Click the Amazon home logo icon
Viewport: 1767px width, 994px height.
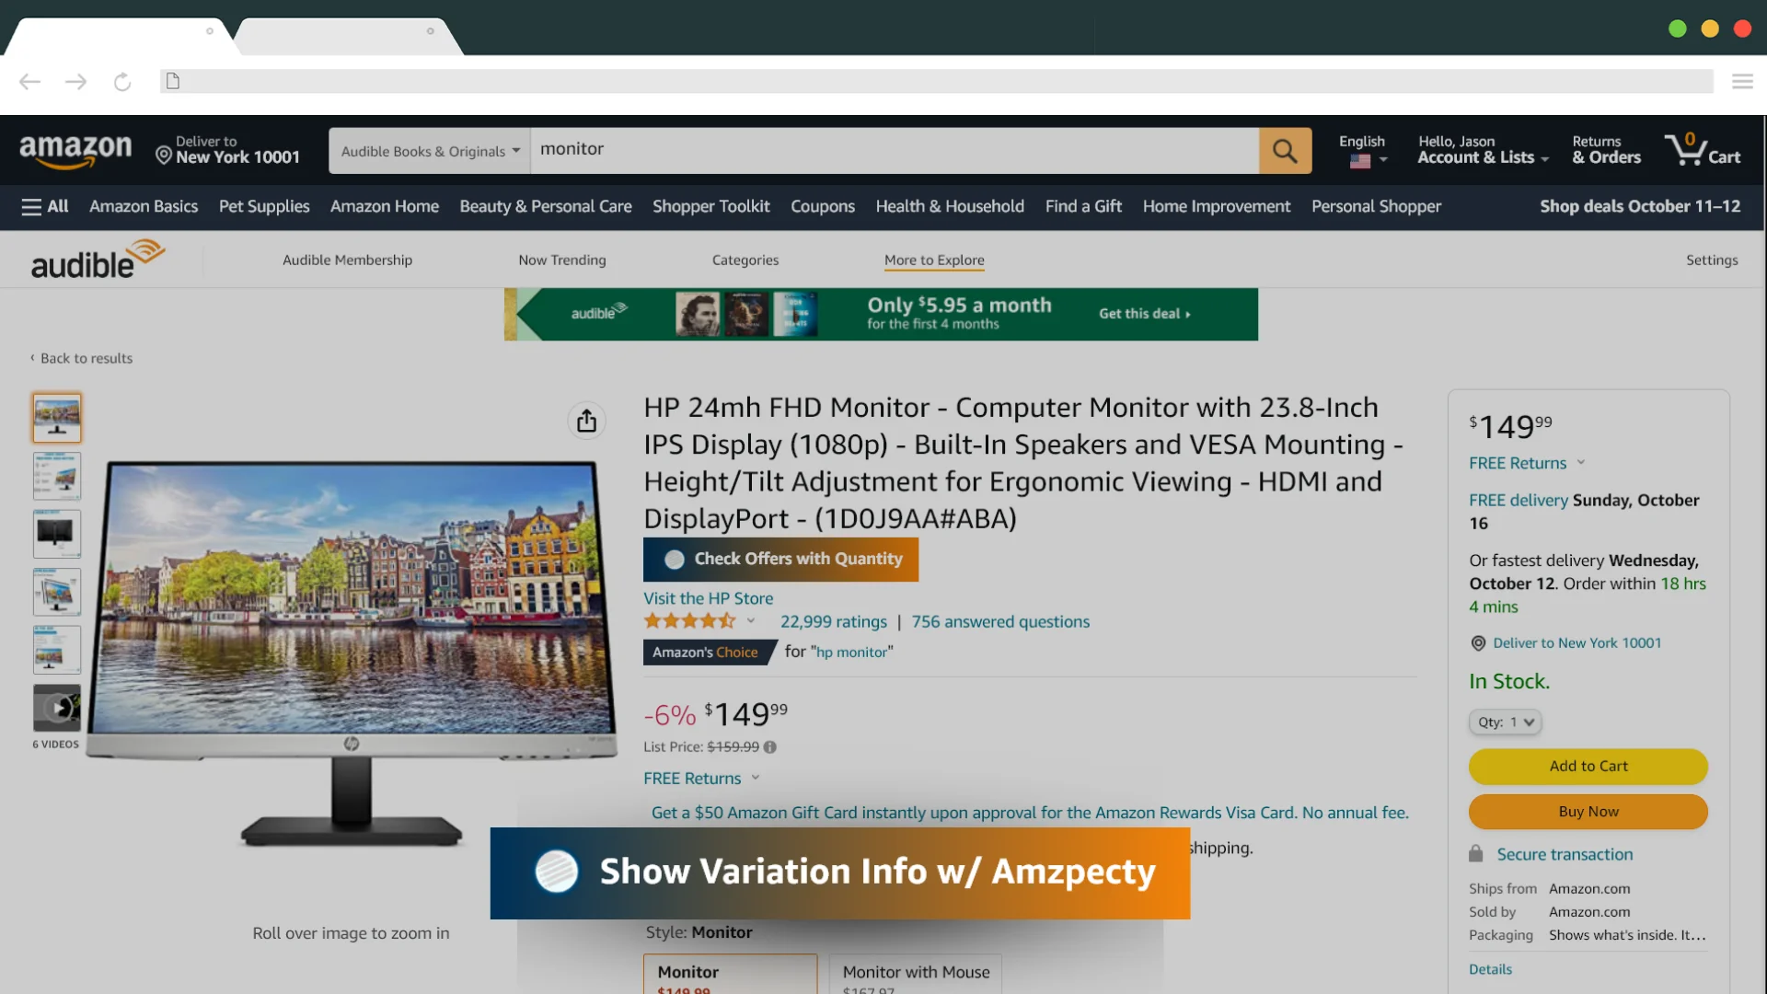click(75, 149)
